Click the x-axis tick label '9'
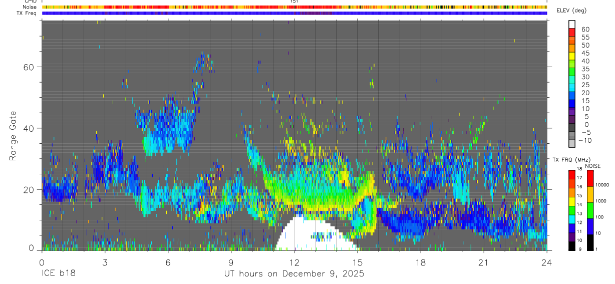Screen dimensions: 615x284 (x=231, y=262)
